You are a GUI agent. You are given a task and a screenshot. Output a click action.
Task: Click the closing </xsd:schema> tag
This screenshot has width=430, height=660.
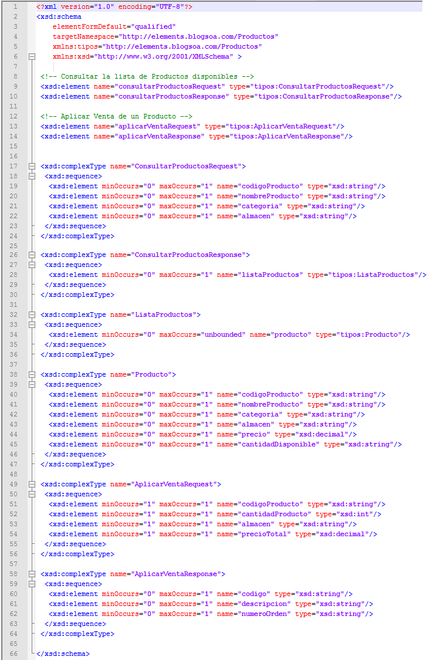(x=63, y=654)
